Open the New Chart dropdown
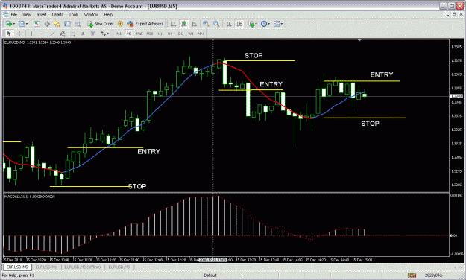466x280 pixels. [x=10, y=24]
